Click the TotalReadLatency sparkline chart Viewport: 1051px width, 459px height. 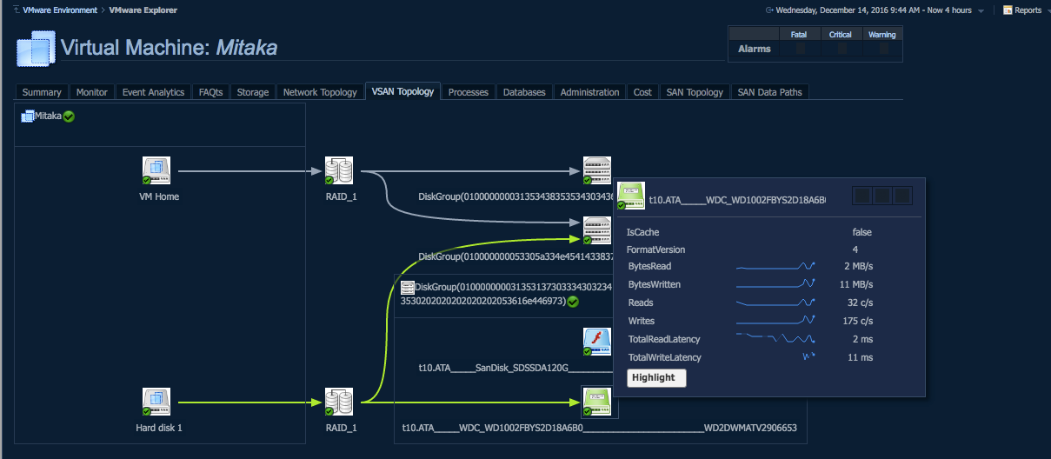coord(775,339)
